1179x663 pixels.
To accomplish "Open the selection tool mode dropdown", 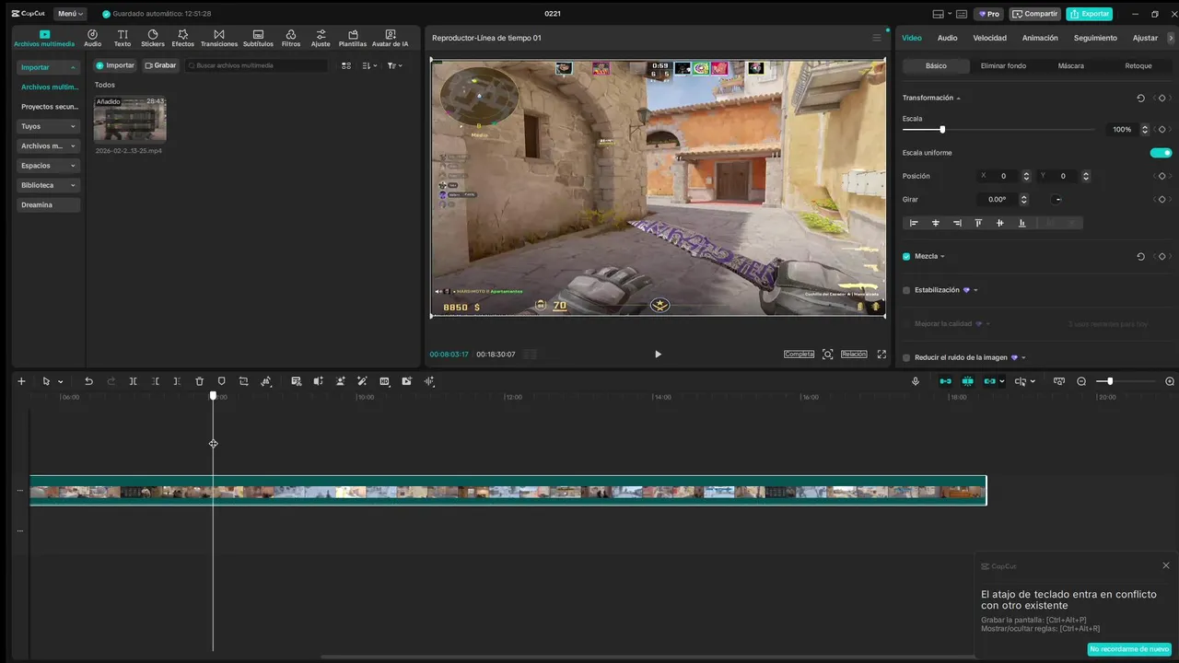I will 61,381.
